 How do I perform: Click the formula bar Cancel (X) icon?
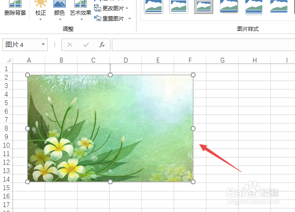pos(70,45)
